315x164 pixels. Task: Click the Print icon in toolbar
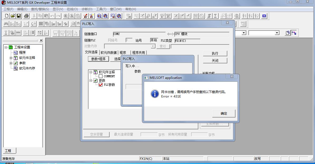tap(26, 16)
